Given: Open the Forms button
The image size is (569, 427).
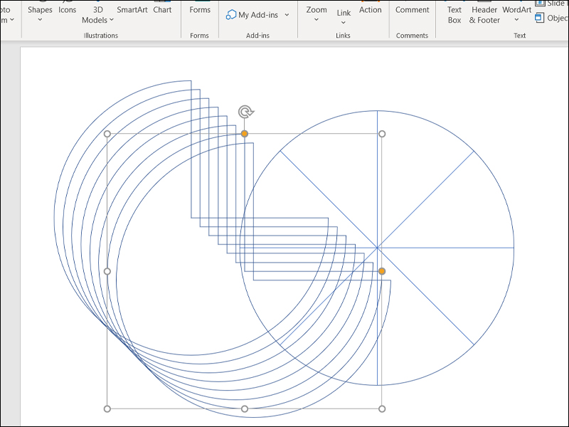Looking at the screenshot, I should click(x=200, y=9).
